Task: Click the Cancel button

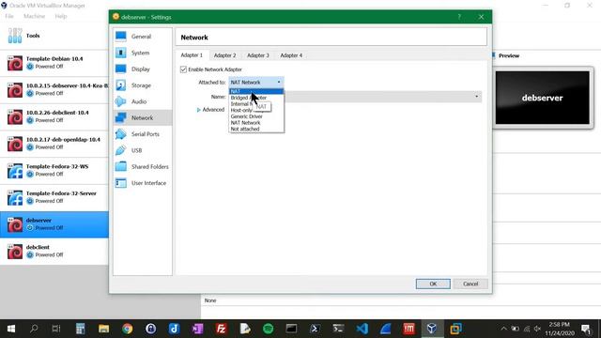Action: coord(470,284)
